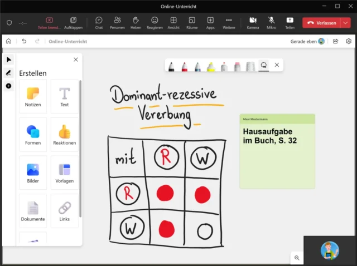Open the Reagieren reactions menu
Image resolution: width=357 pixels, height=266 pixels.
click(x=155, y=22)
